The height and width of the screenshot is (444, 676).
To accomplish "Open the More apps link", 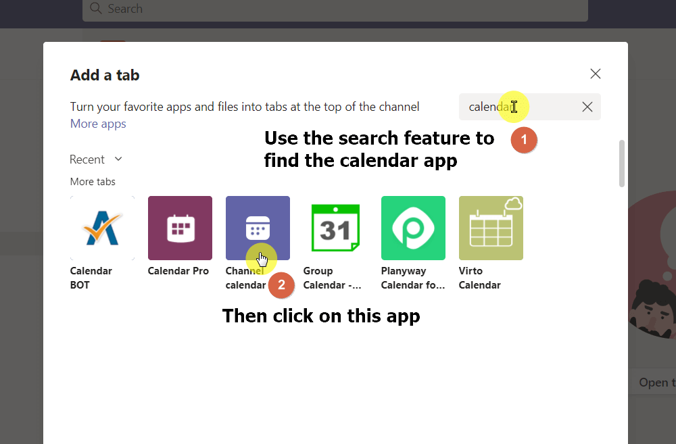I will 98,124.
